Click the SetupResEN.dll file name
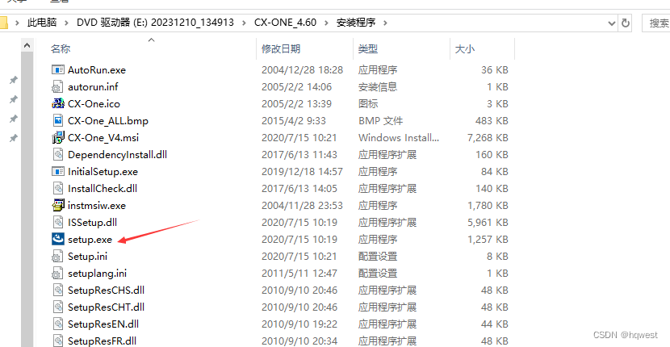Image resolution: width=670 pixels, height=347 pixels. click(103, 324)
